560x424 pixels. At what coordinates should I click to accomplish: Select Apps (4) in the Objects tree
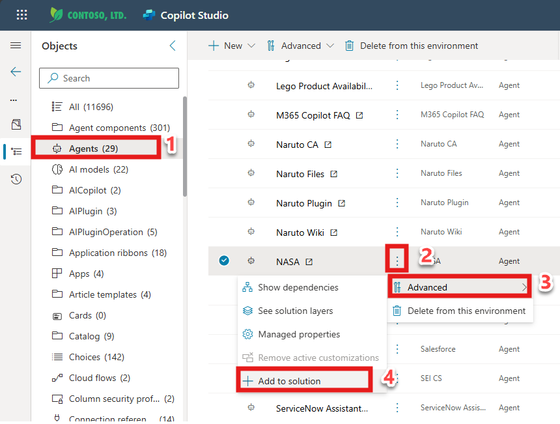78,274
